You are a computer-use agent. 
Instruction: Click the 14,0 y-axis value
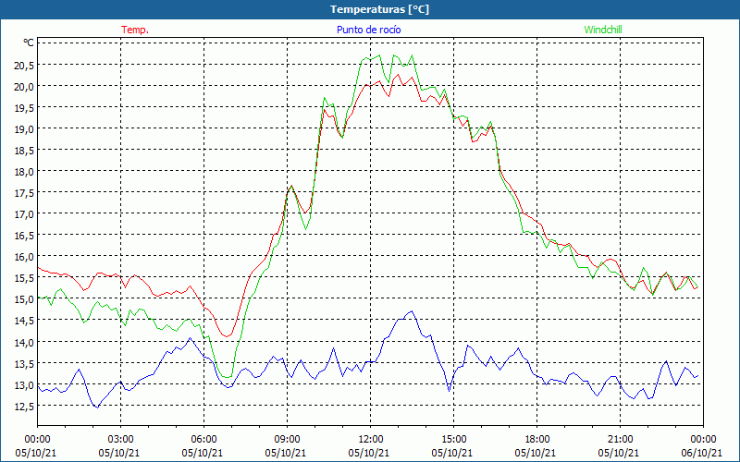click(24, 342)
